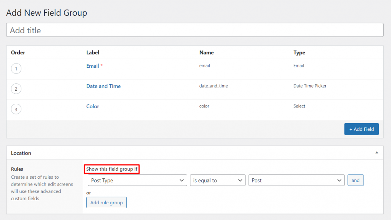Image resolution: width=391 pixels, height=220 pixels.
Task: Click the Label column header
Action: [93, 52]
